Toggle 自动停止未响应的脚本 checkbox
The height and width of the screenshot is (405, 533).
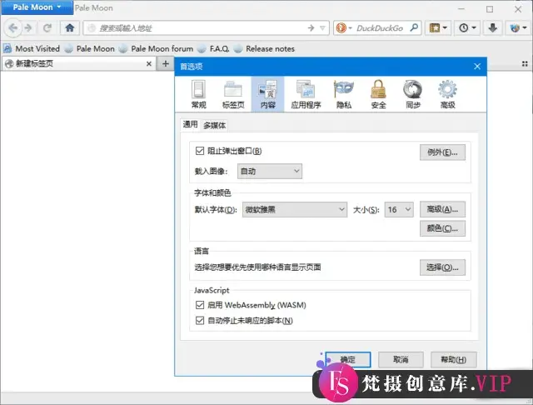pos(200,320)
